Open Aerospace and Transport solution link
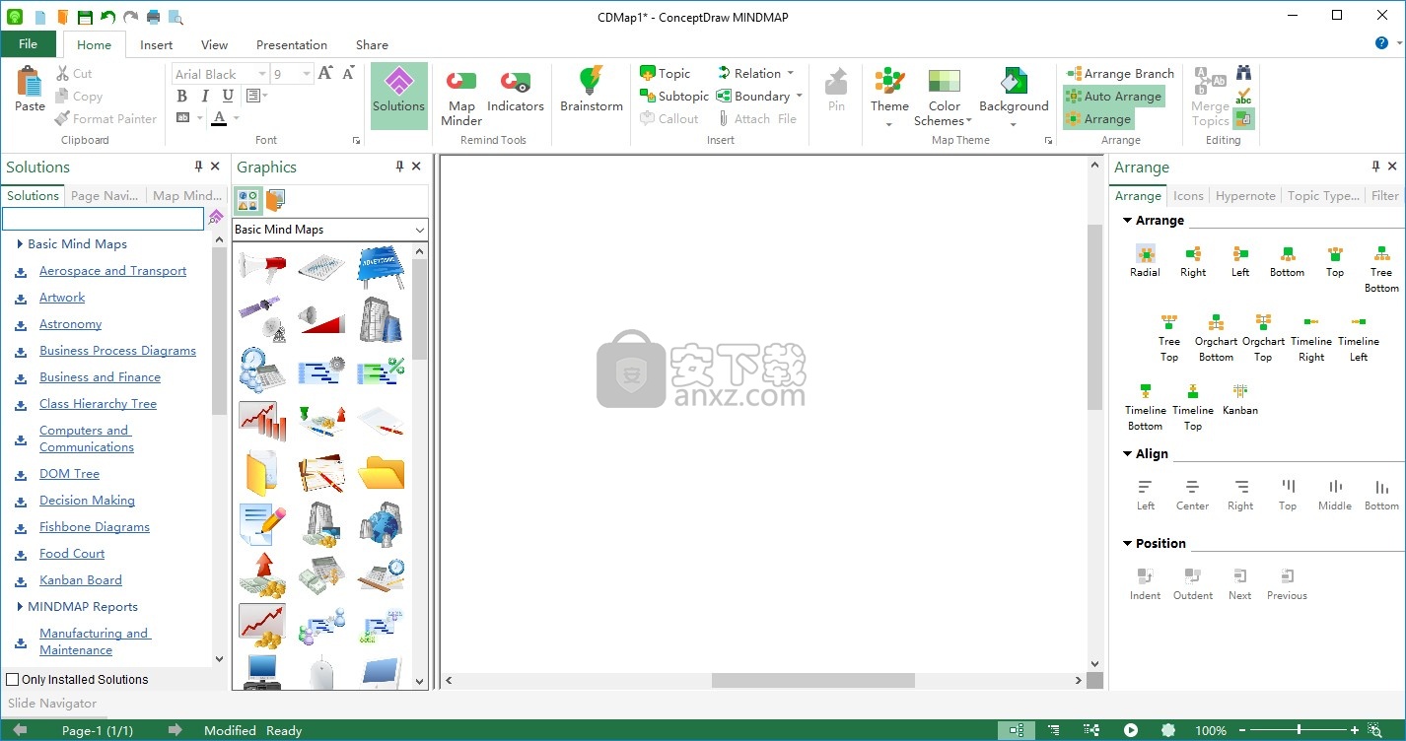Image resolution: width=1406 pixels, height=741 pixels. coord(112,271)
